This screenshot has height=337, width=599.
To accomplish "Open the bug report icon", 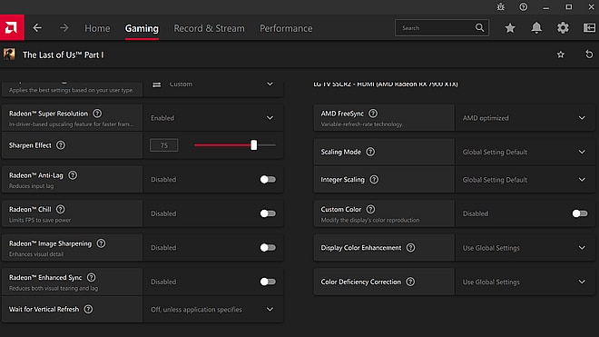I will click(x=500, y=7).
